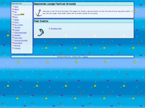Viewport: 145px width, 108px height.
Task: Visit the Blog link
Action: point(16,17)
